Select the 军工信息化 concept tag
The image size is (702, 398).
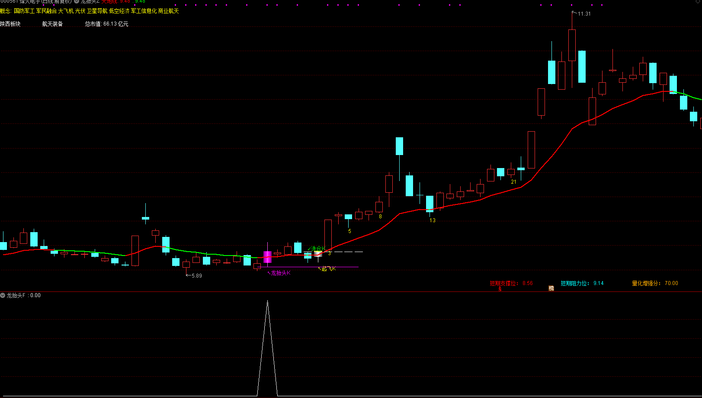click(144, 11)
